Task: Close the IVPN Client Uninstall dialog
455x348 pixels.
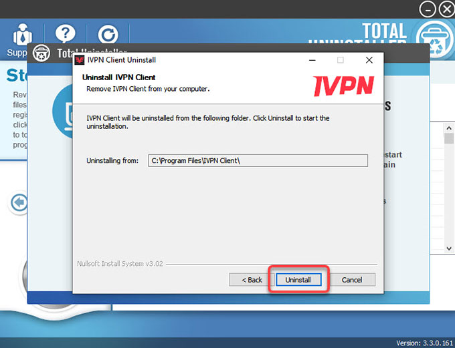Action: click(369, 60)
